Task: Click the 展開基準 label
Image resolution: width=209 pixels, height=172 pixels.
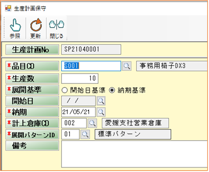Action: pos(32,90)
